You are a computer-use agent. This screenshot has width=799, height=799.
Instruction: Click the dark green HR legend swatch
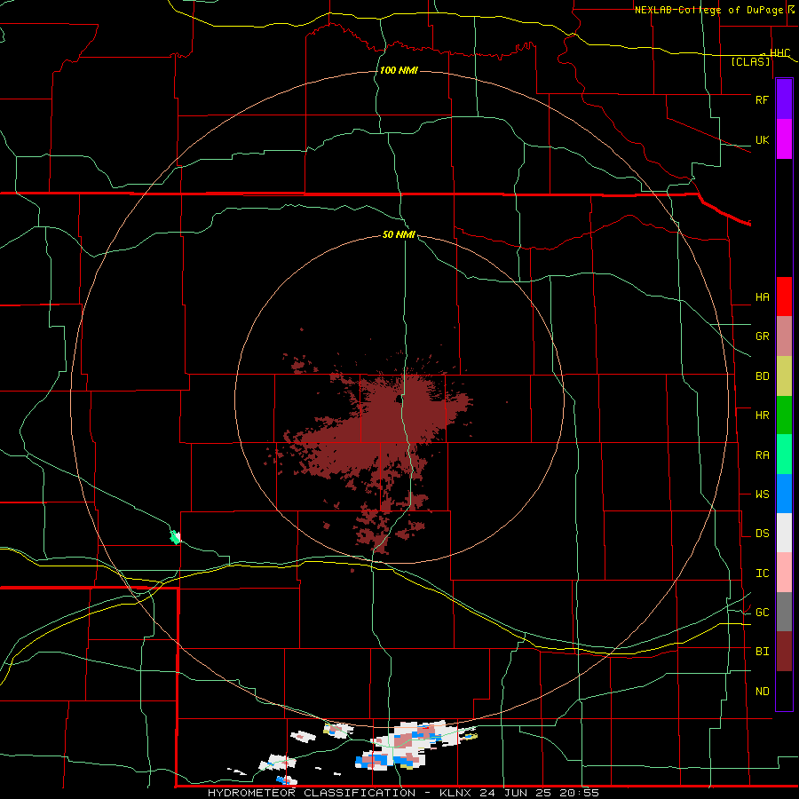[784, 415]
